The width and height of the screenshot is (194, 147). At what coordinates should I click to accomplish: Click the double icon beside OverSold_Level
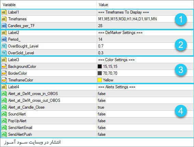pos(4,53)
